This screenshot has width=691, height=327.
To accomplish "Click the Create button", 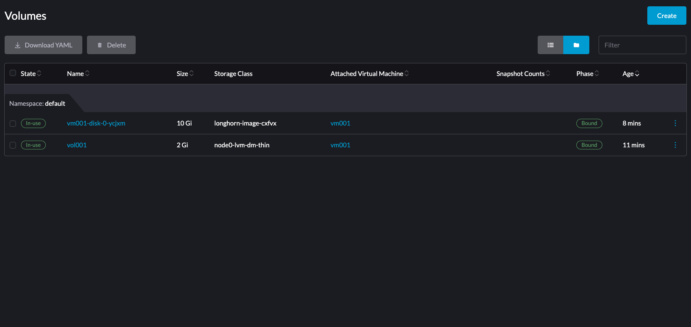I will [666, 16].
